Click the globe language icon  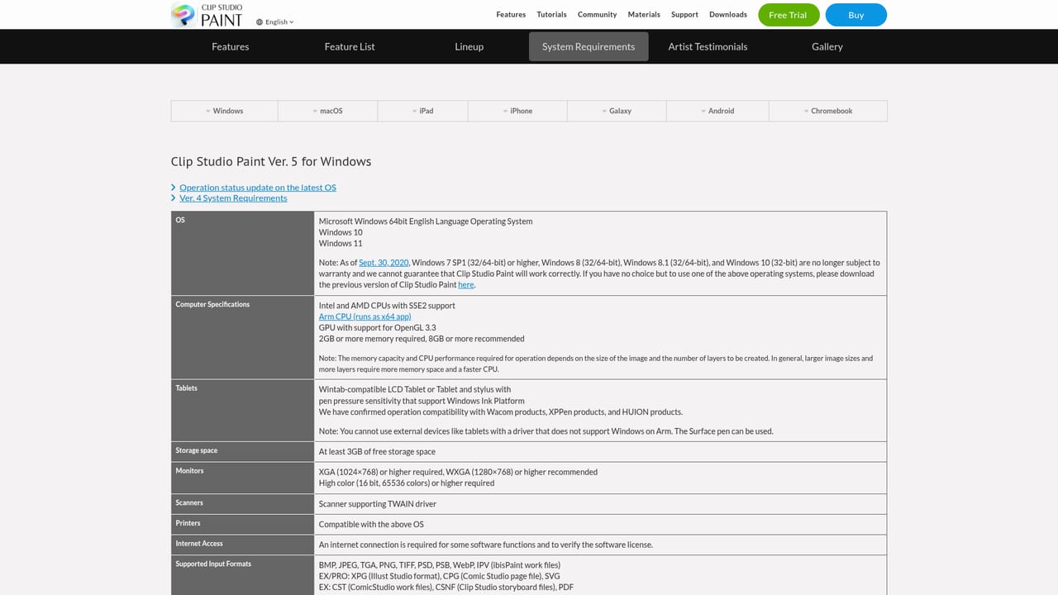coord(260,22)
